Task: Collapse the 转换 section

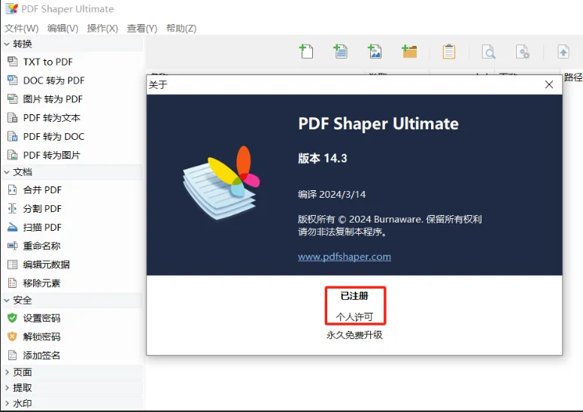Action: coord(7,44)
